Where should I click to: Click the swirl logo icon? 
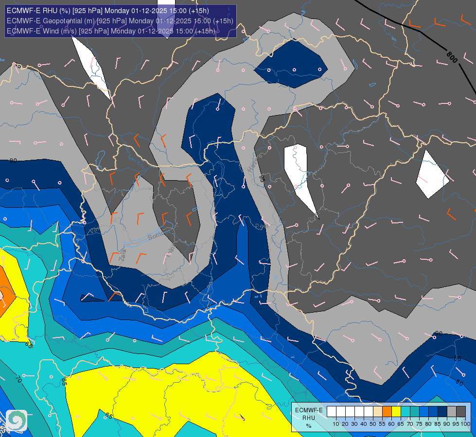tap(17, 420)
